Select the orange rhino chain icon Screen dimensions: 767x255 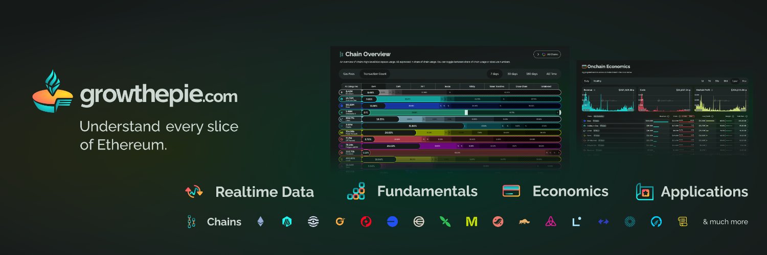tap(524, 222)
